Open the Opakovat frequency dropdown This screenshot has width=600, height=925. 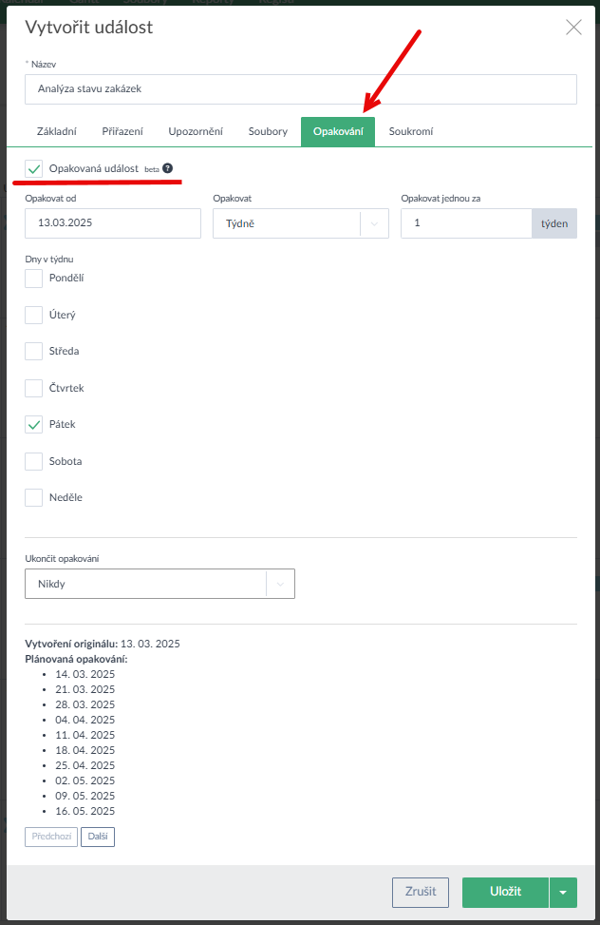point(300,223)
